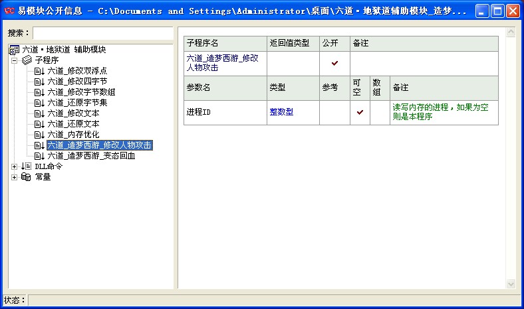Click the application icon in the title bar
Image resolution: width=524 pixels, height=309 pixels.
pos(9,11)
